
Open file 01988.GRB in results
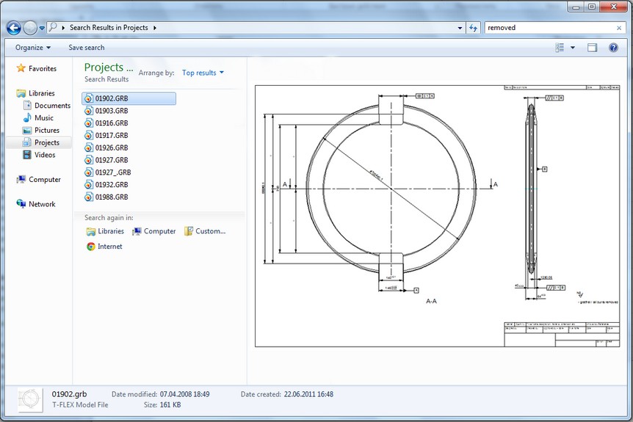pos(112,197)
